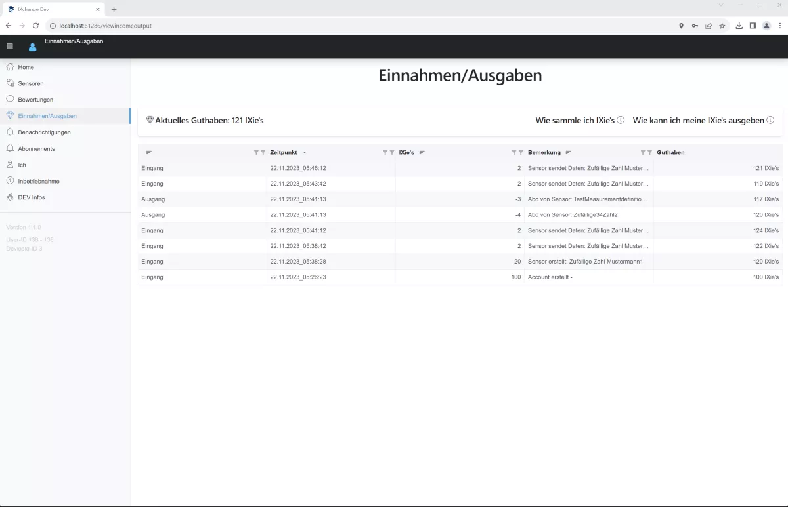Click the blue user profile icon
This screenshot has width=788, height=507.
[32, 47]
